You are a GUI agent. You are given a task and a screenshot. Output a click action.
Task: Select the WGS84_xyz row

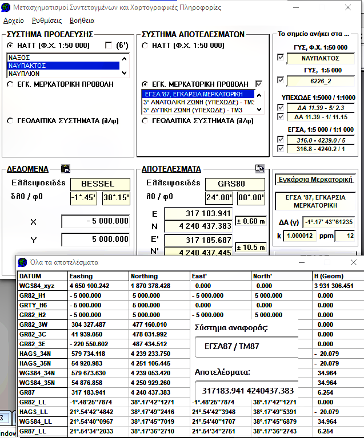tap(191, 286)
